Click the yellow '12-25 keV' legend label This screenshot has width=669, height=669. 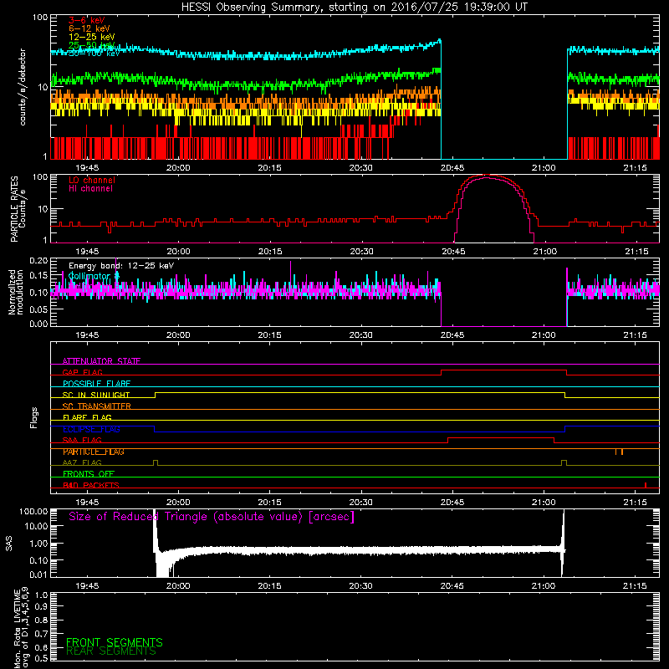(92, 37)
